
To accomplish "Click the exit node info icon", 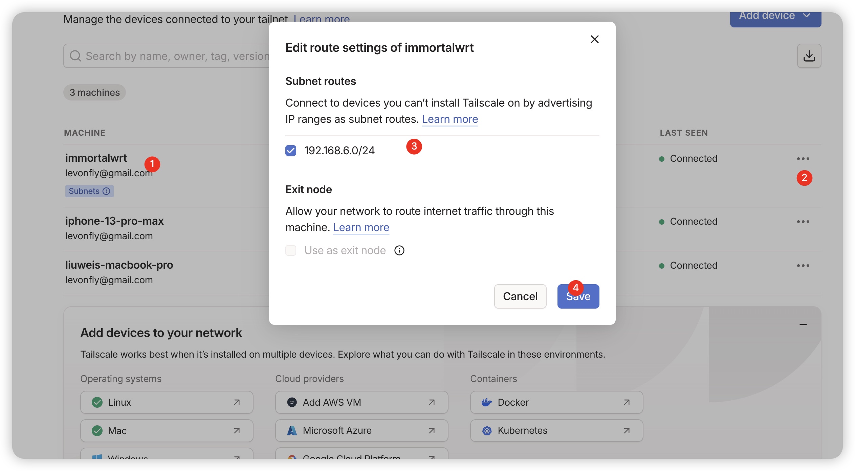I will click(x=399, y=250).
